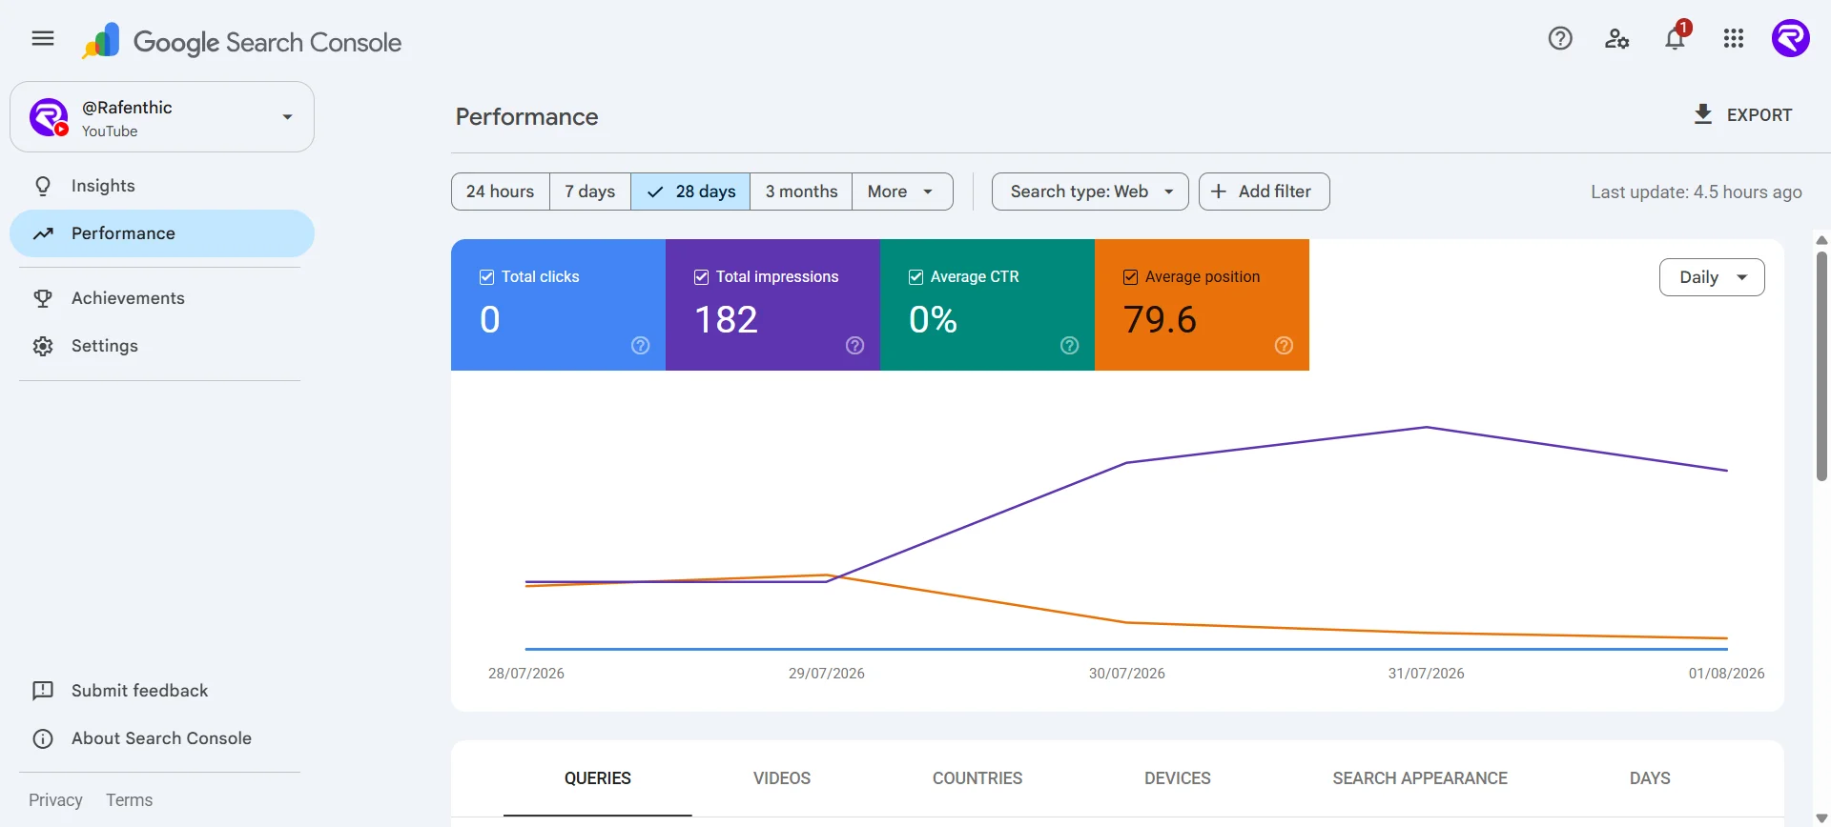Click the orange Average position card

click(x=1202, y=305)
